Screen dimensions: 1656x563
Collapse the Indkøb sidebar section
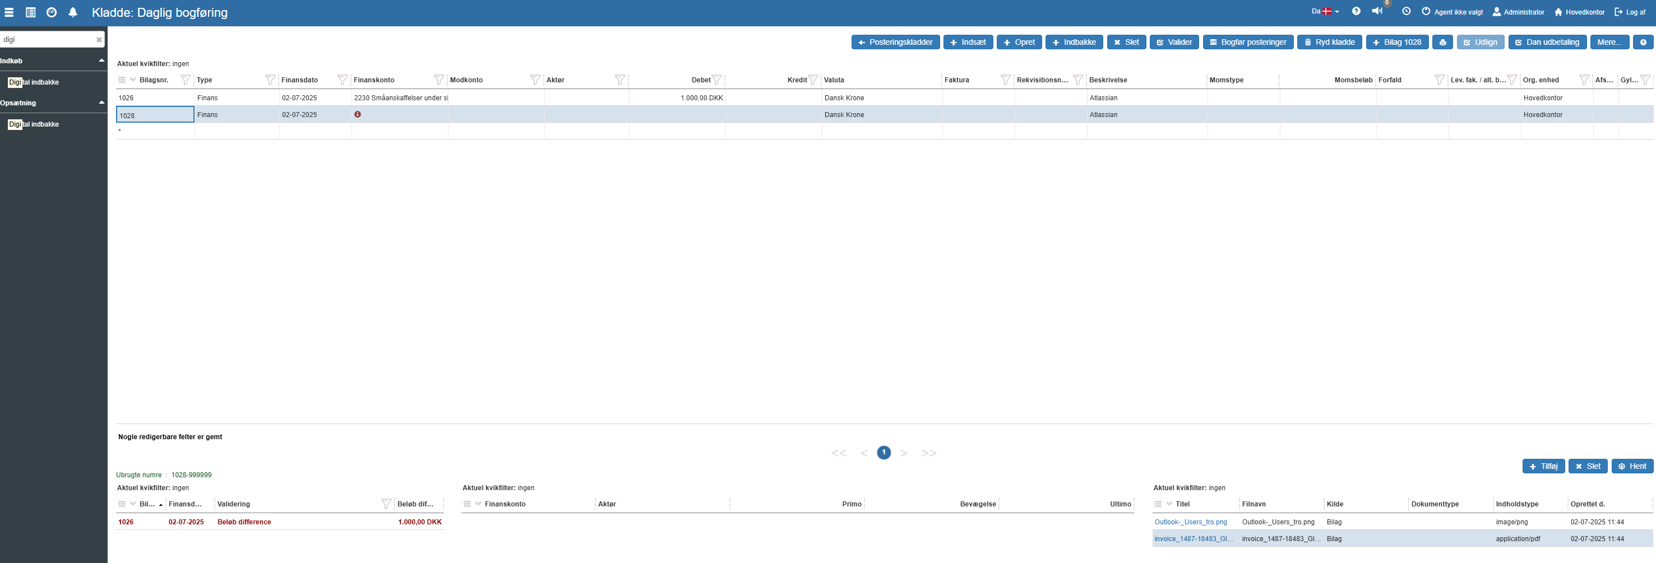[101, 61]
